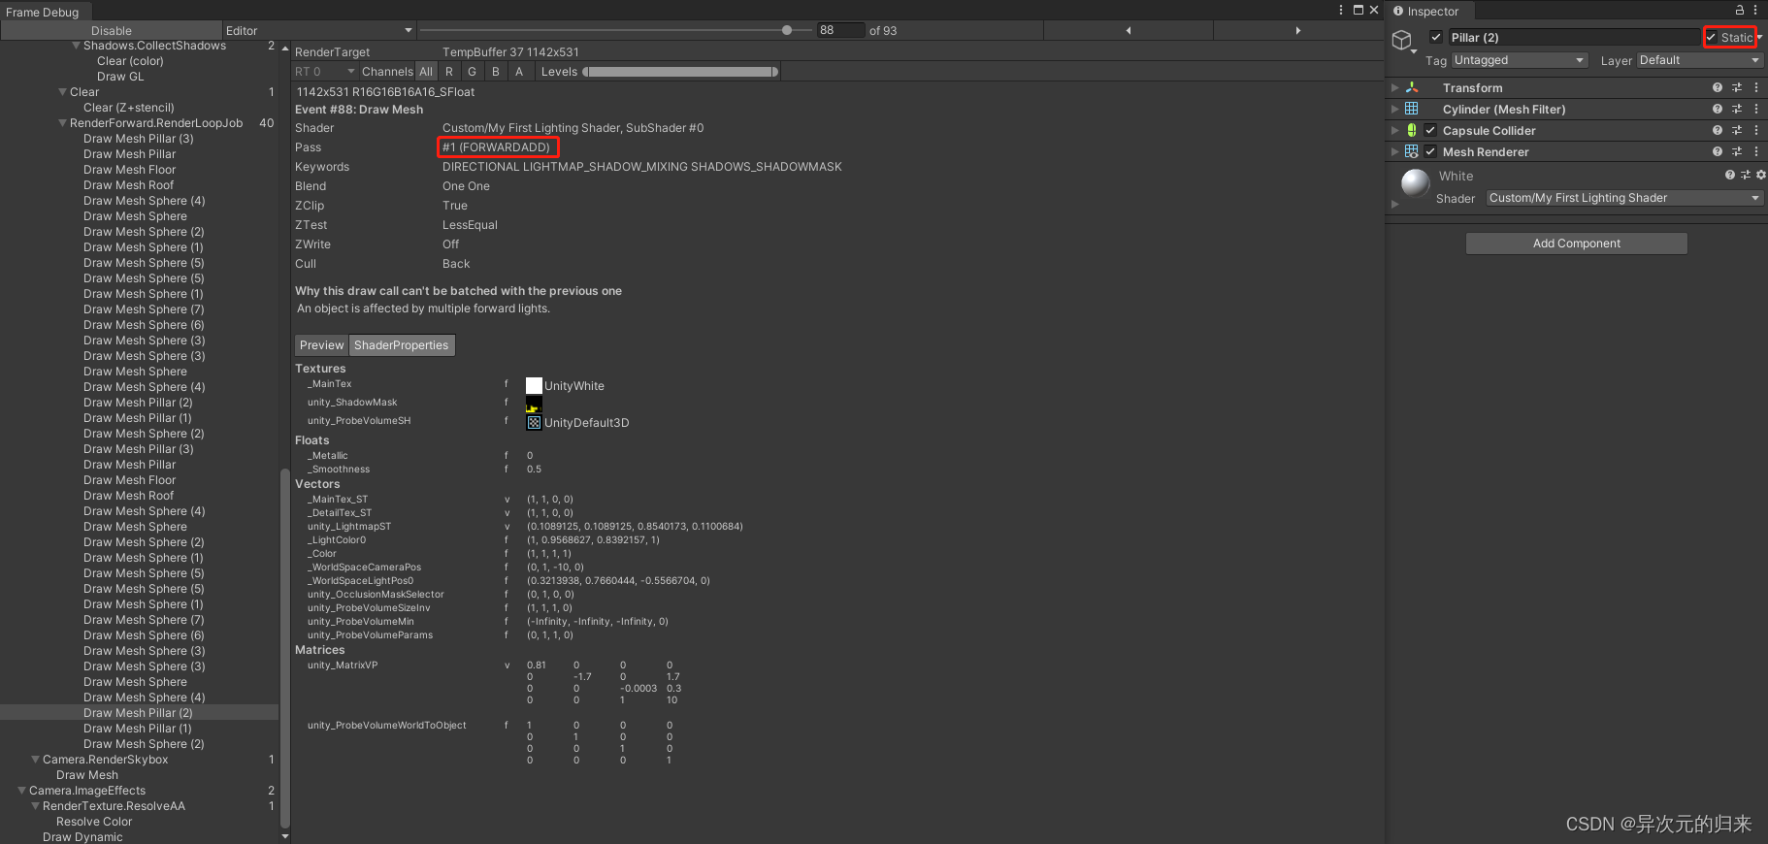Click the Pillar (2) name field

[1574, 37]
